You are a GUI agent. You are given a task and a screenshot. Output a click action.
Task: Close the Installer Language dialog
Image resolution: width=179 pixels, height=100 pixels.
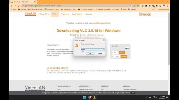tap(104, 40)
